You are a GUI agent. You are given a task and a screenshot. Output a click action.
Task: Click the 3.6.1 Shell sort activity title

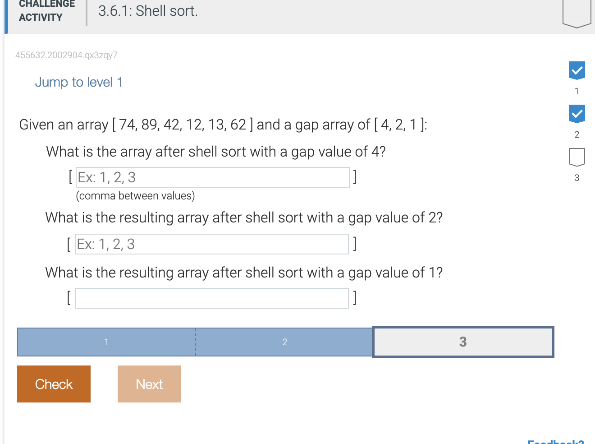pos(147,11)
